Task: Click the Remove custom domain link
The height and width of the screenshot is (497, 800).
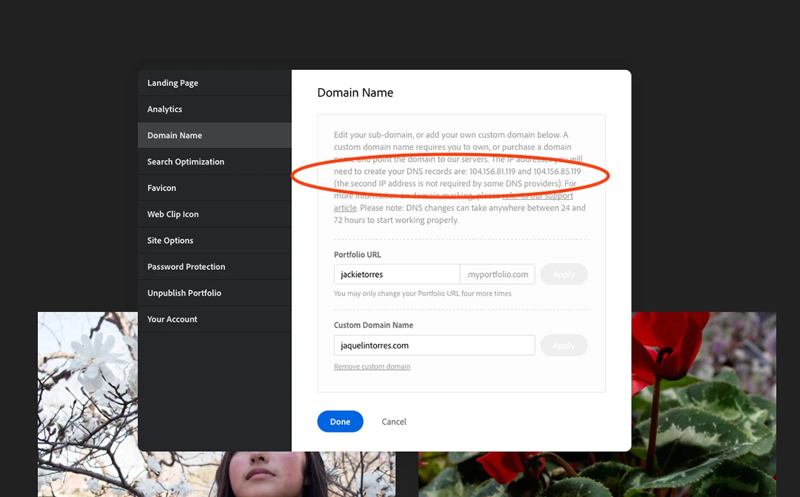Action: click(x=371, y=366)
